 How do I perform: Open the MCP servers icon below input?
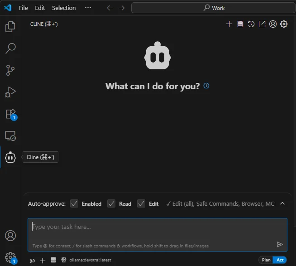[53, 260]
